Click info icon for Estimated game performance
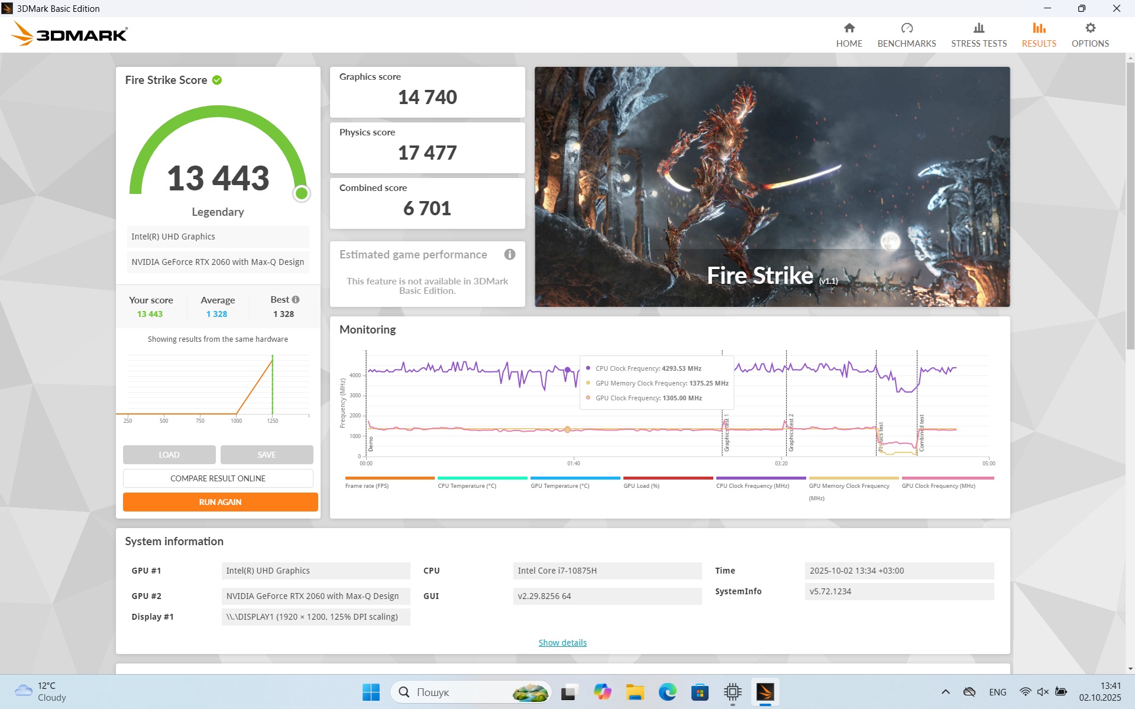 509,254
